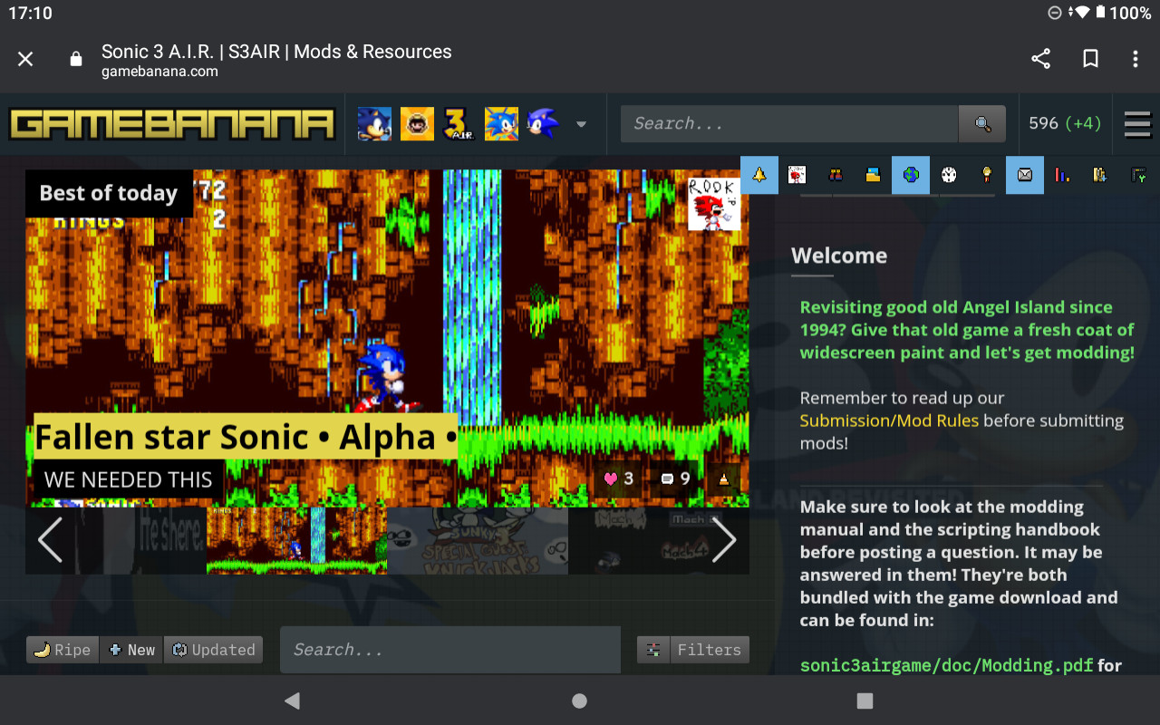Viewport: 1160px width, 725px height.
Task: Open the browser three-dot menu
Action: point(1135,58)
